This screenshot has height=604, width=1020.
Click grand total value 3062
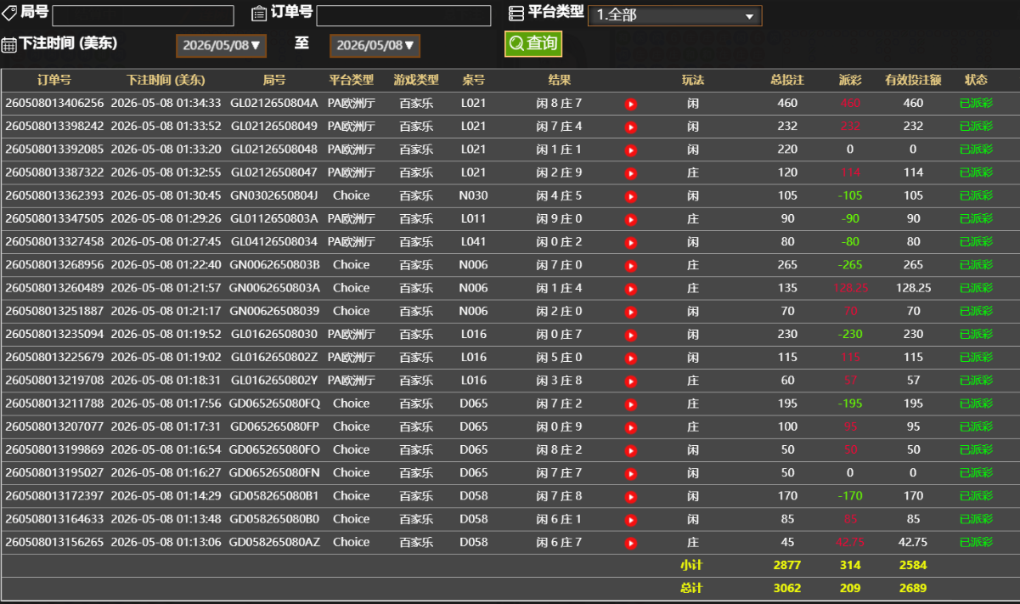(x=787, y=588)
